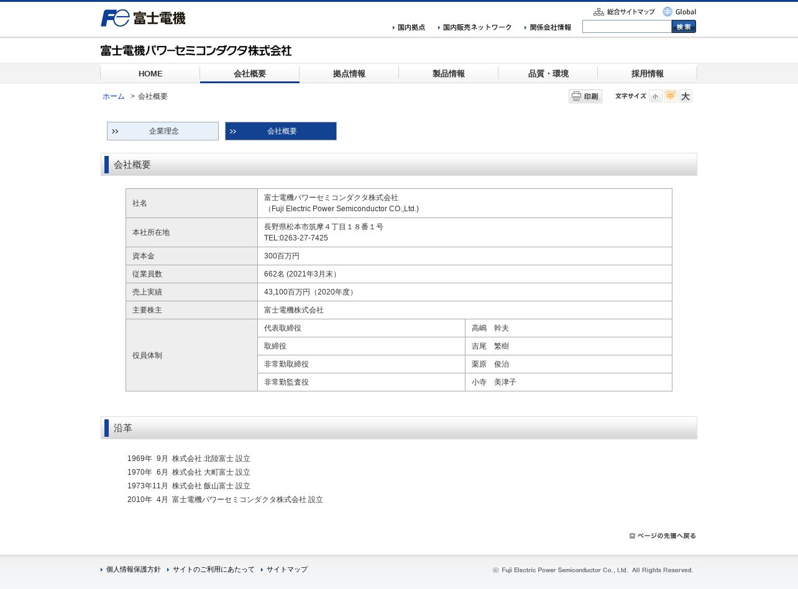Click the 1973年11月 飯山富士 設立 history line
Screen dimensions: 798x589
coord(189,486)
